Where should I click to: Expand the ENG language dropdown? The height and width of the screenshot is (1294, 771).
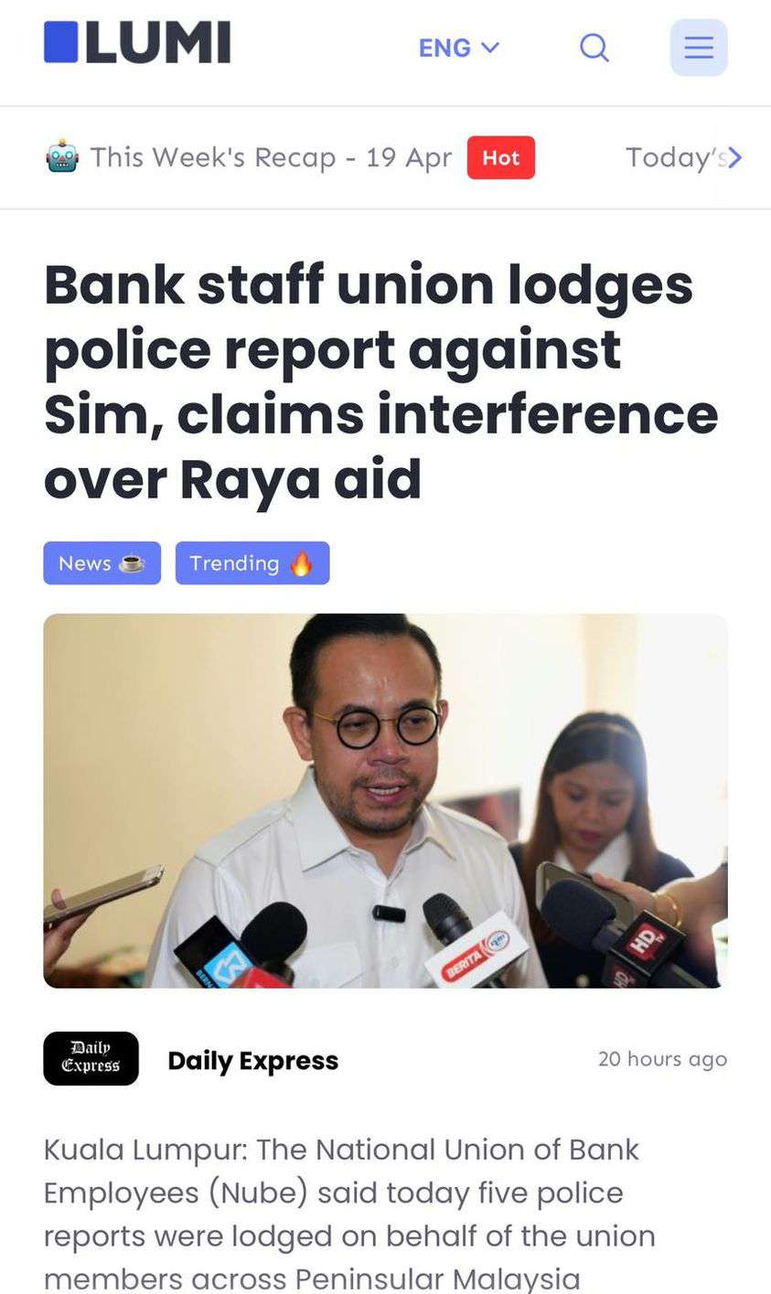pyautogui.click(x=459, y=48)
